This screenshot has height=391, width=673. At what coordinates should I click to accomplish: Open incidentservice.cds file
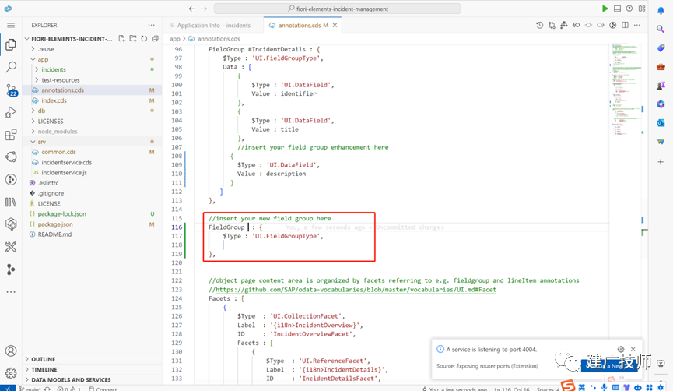[67, 163]
